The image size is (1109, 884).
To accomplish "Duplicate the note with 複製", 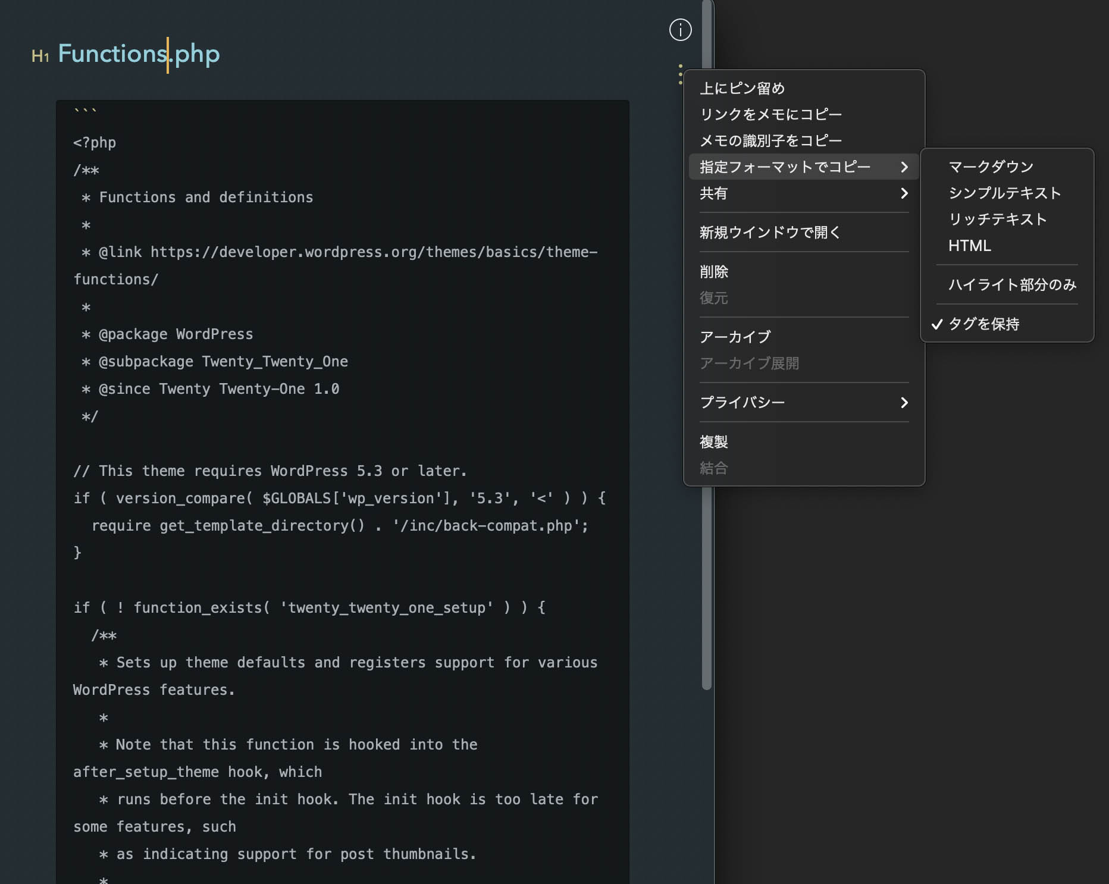I will click(x=714, y=442).
